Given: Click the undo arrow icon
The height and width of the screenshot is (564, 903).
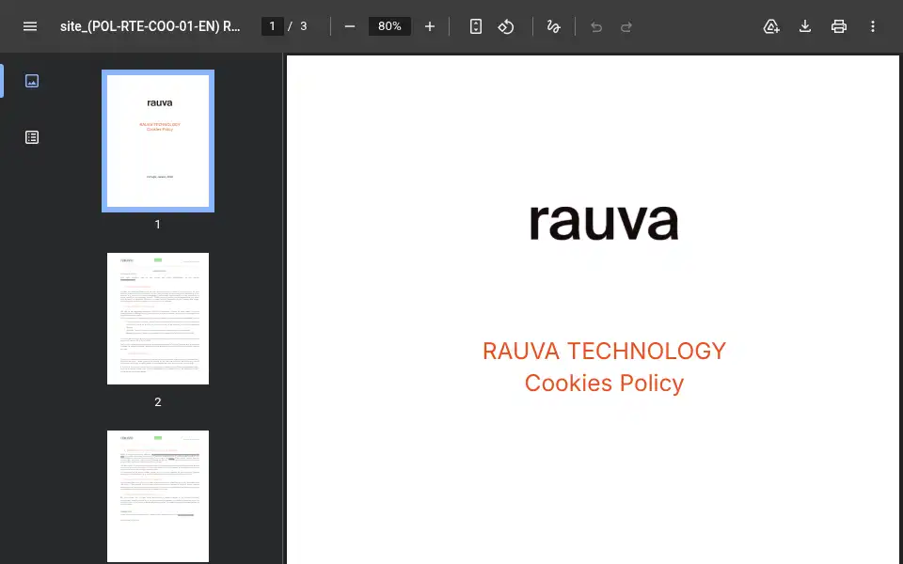Looking at the screenshot, I should [x=596, y=26].
